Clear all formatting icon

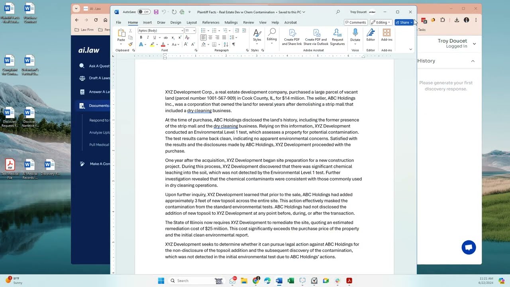[187, 37]
